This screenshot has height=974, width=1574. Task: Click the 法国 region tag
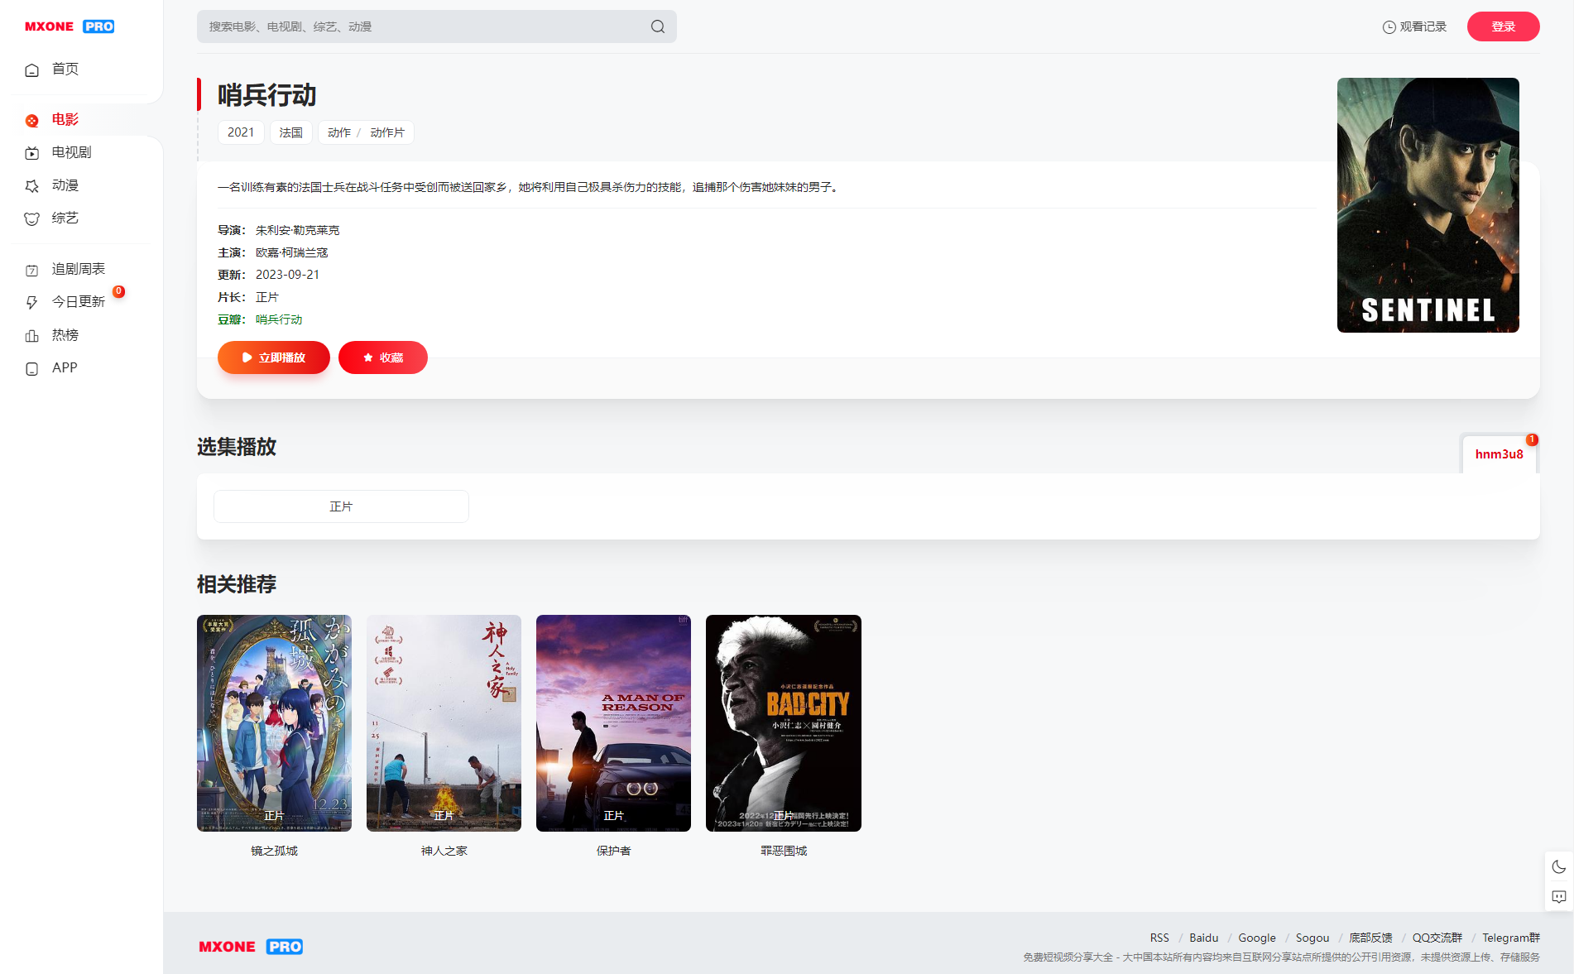point(290,132)
